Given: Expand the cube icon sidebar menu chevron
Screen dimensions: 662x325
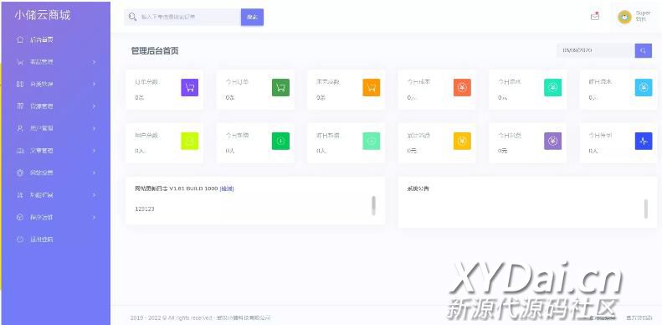Looking at the screenshot, I should pos(94,217).
